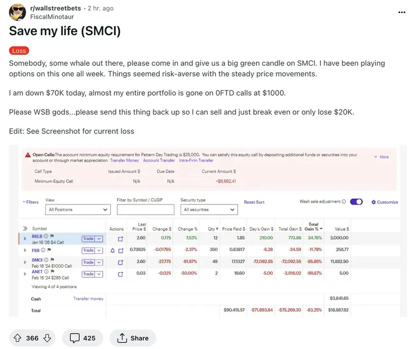Screen dimensions: 408x349
Task: Open the Trade dropdown arrow for SMCI
Action: tap(99, 263)
